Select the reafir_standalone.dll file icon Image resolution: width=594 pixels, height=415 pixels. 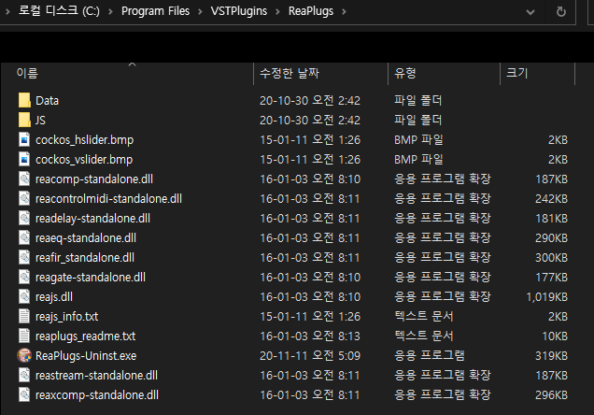click(x=24, y=258)
